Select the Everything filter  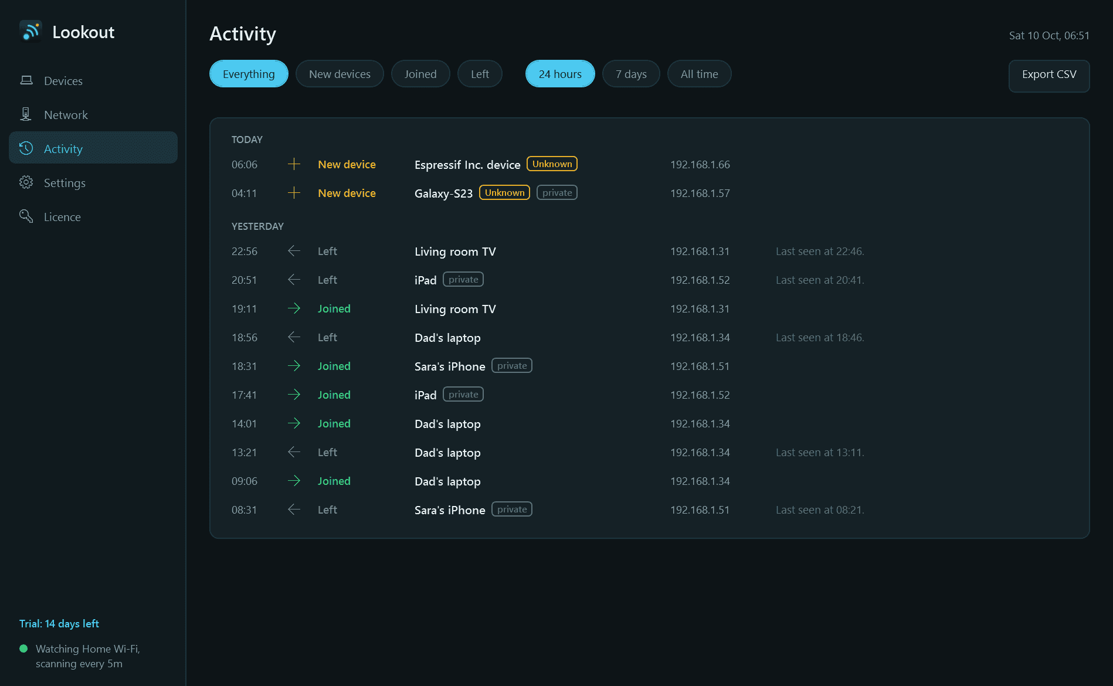click(x=249, y=74)
